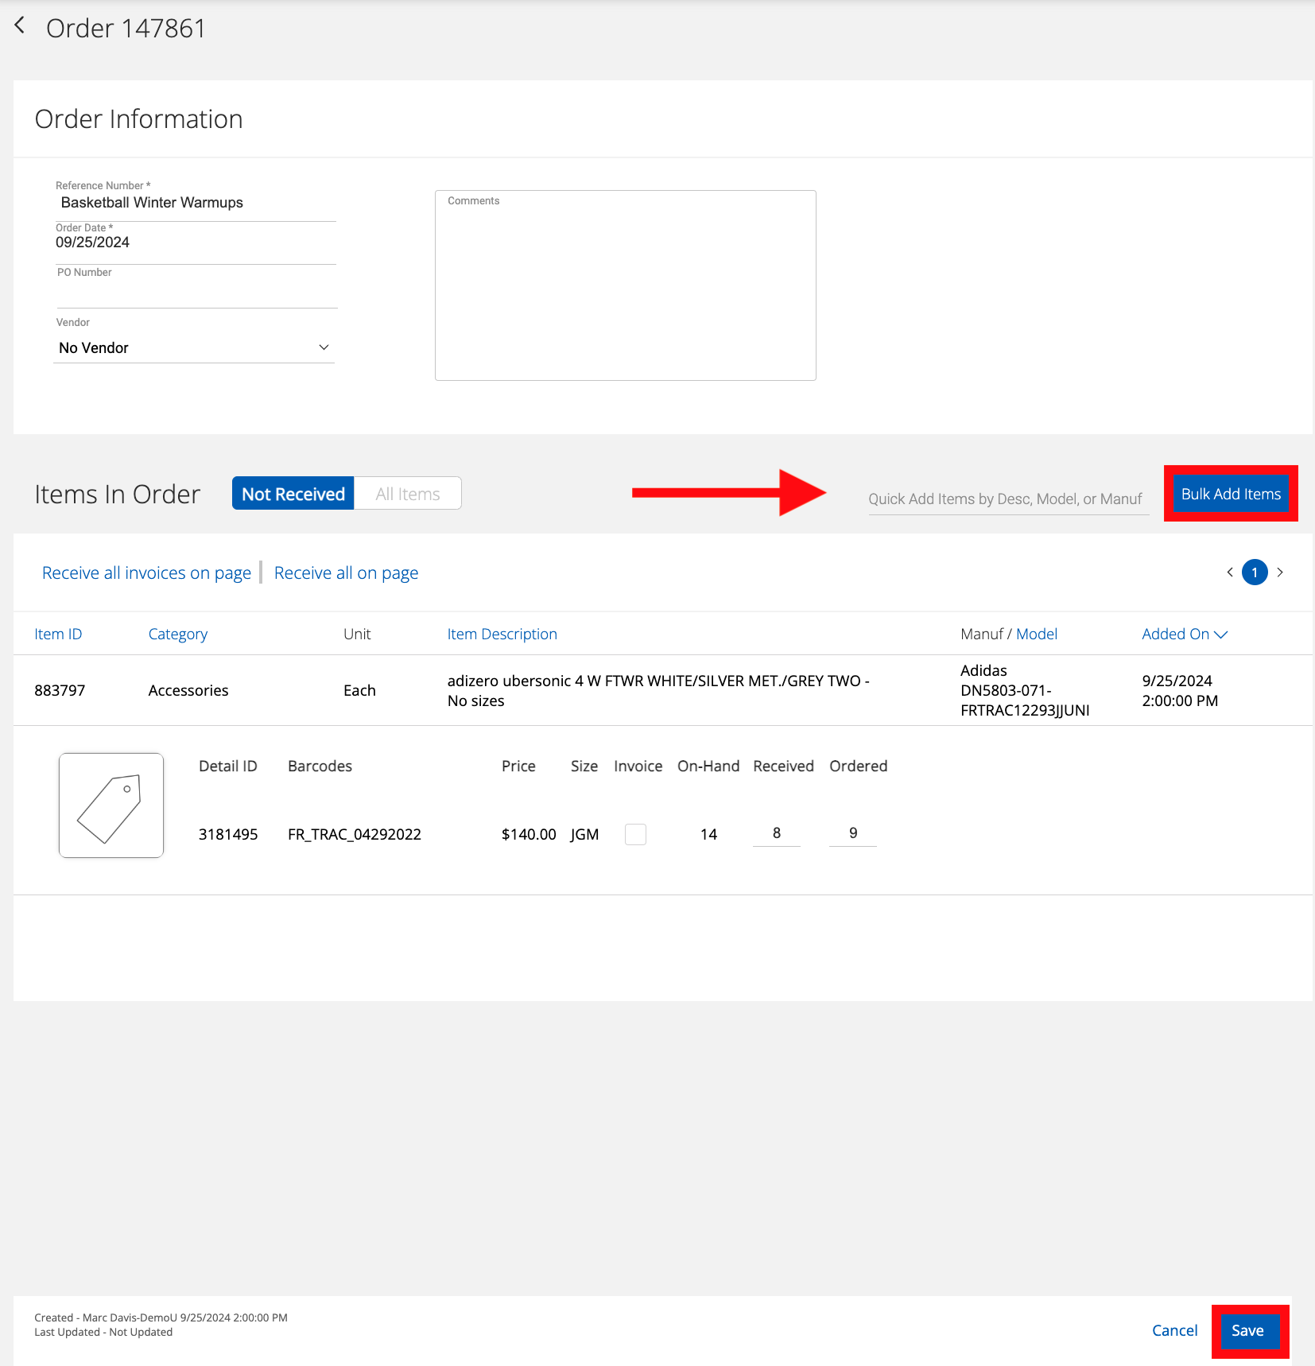Edit the Received quantity field showing 8
Image resolution: width=1315 pixels, height=1366 pixels.
[777, 833]
